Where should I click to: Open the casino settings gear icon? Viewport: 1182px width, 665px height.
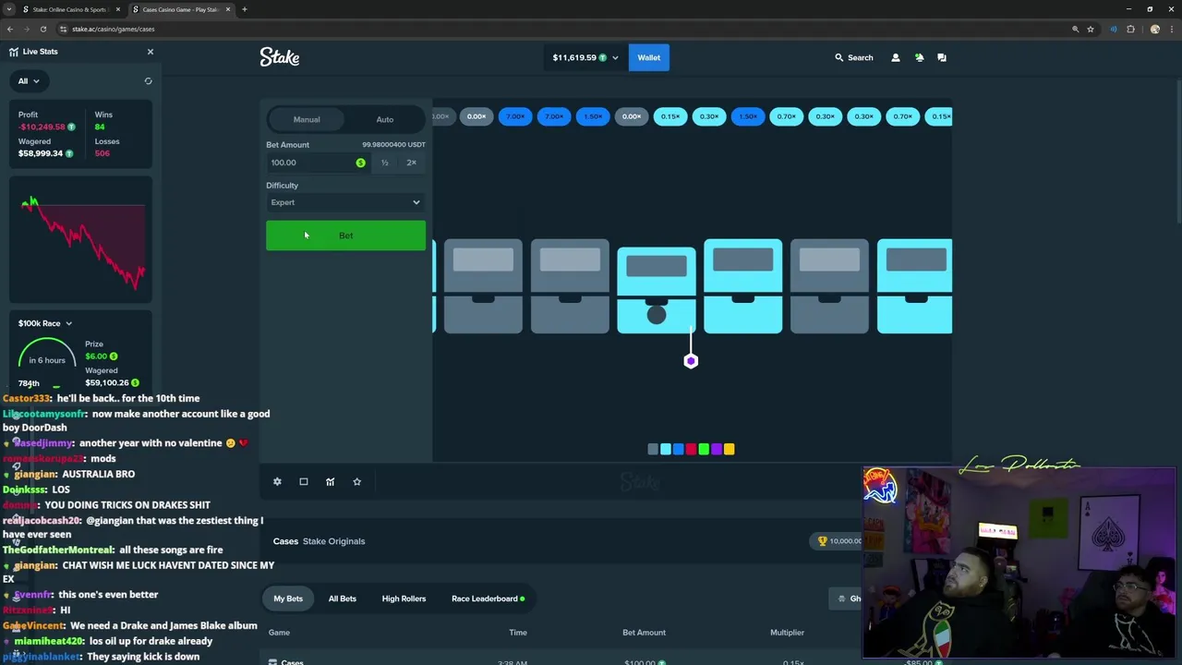coord(277,481)
